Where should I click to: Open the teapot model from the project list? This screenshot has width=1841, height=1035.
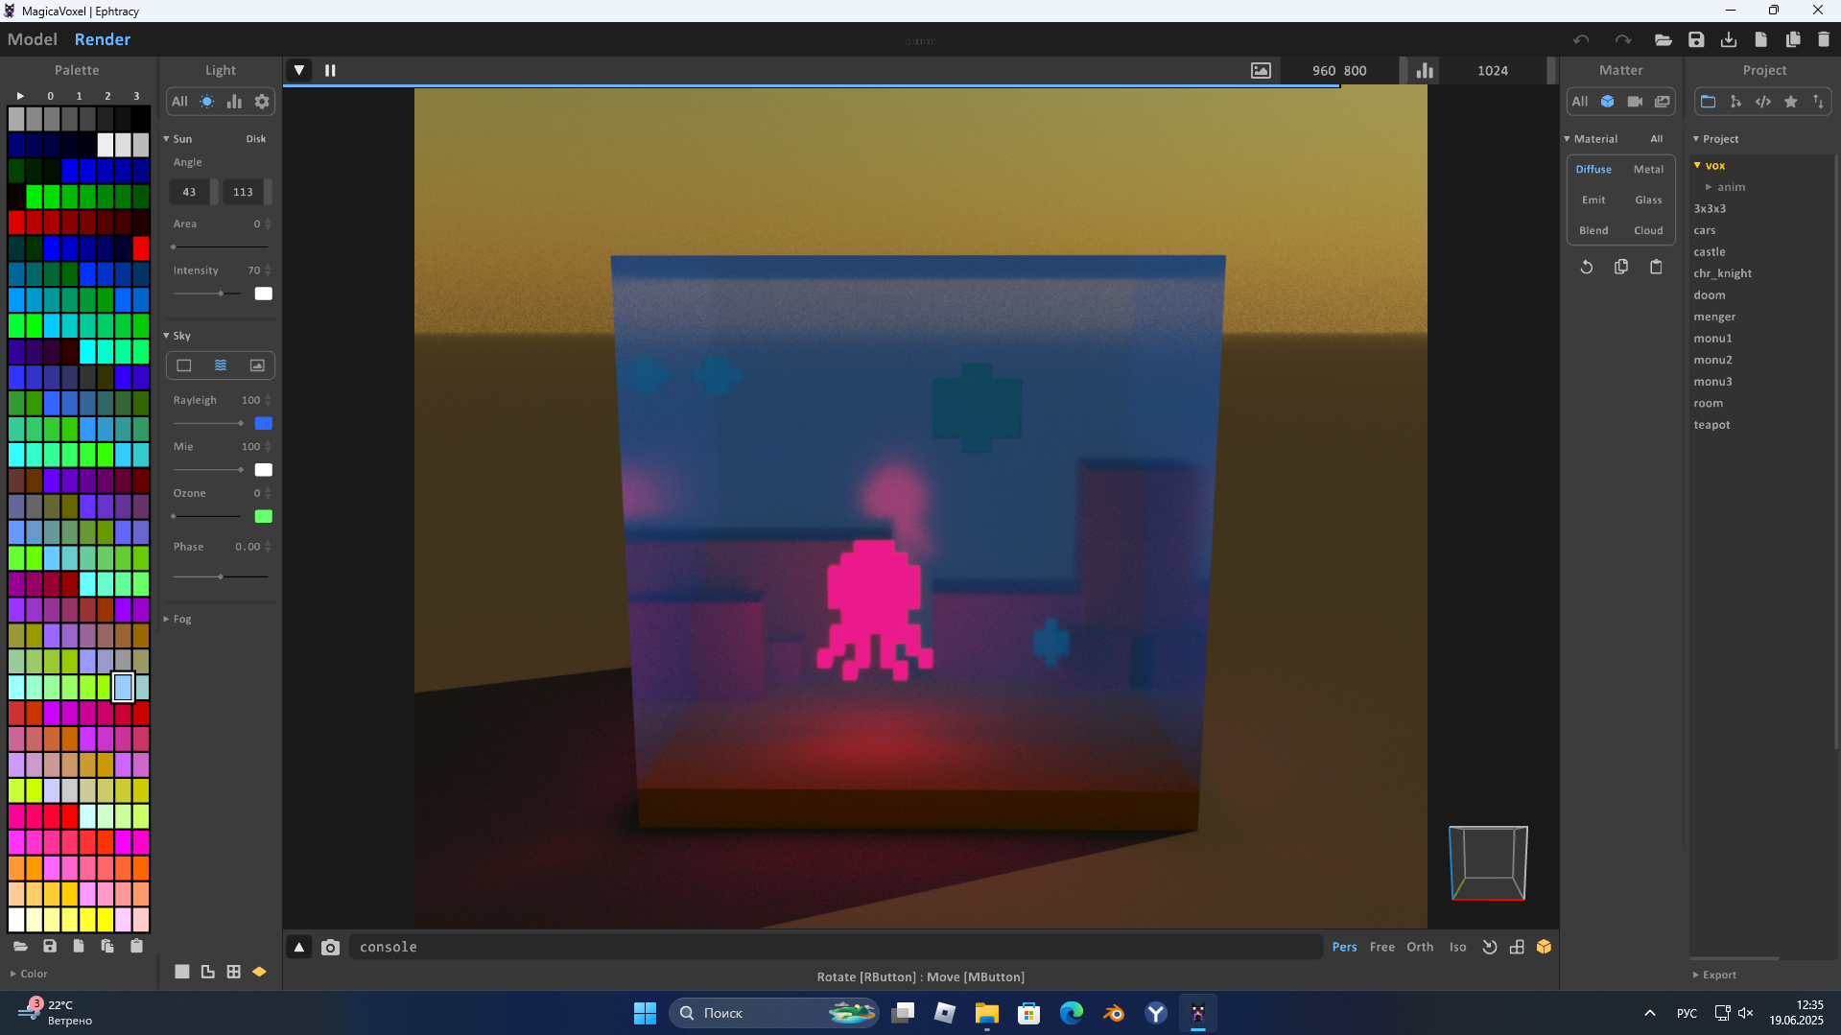pyautogui.click(x=1711, y=424)
